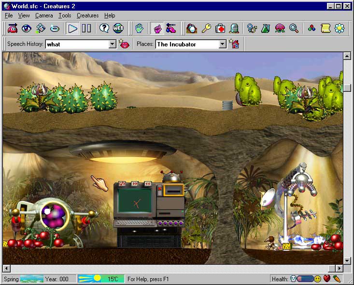
Task: Click the small creature in right cave
Action: [271, 243]
